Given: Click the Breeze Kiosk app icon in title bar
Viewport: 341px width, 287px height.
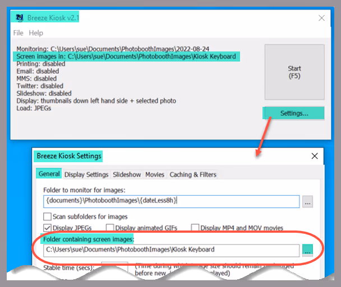Looking at the screenshot, I should (x=20, y=17).
